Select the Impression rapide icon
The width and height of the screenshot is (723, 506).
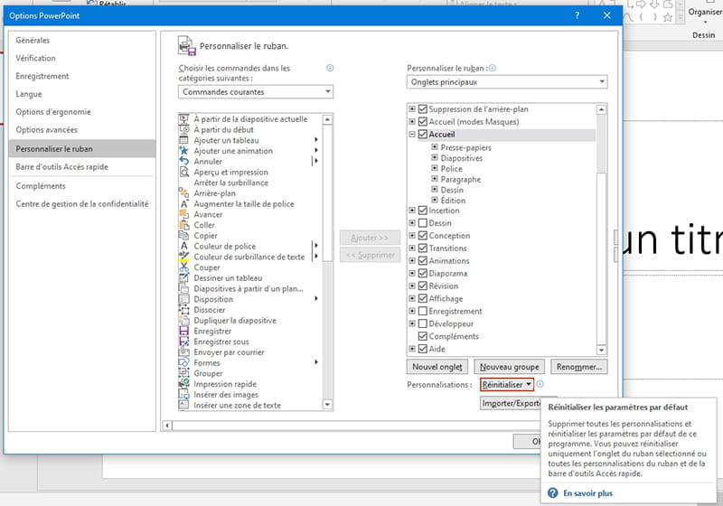click(x=183, y=384)
